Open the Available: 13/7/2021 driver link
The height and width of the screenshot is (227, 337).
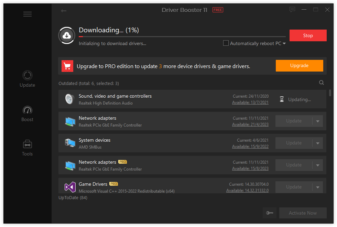(250, 102)
